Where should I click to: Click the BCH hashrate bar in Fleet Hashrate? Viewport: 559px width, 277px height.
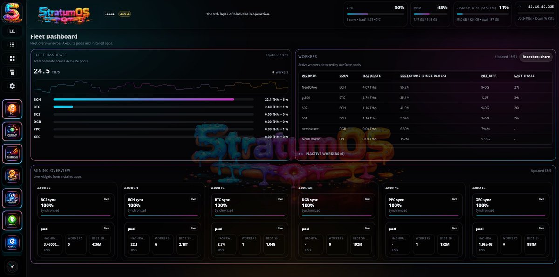153,99
